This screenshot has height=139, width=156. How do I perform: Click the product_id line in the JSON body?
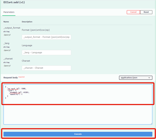(19, 92)
